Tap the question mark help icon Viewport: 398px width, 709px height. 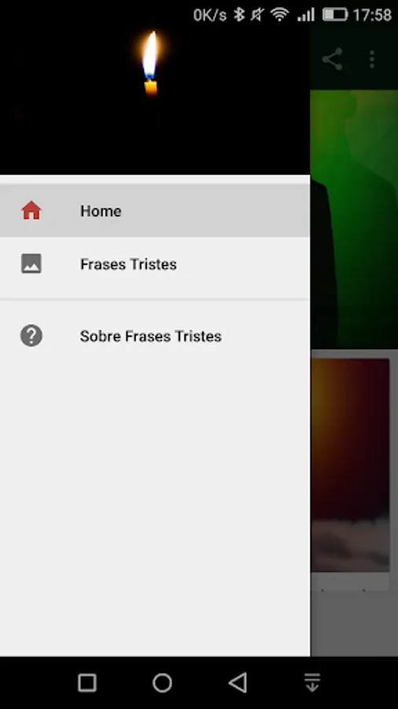pyautogui.click(x=31, y=336)
